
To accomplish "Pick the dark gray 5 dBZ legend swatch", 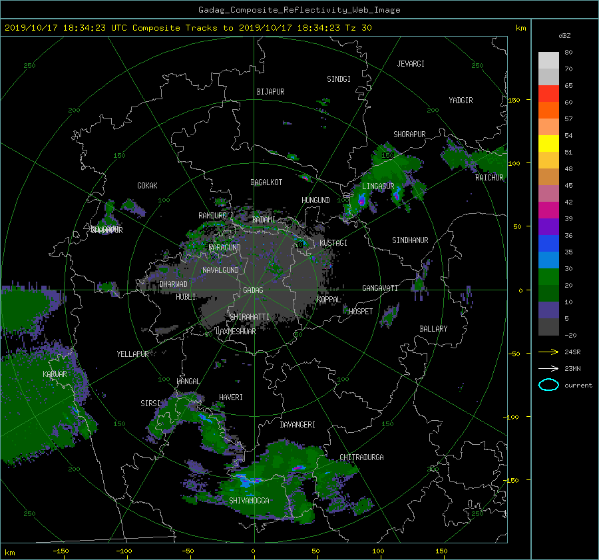I will [548, 327].
